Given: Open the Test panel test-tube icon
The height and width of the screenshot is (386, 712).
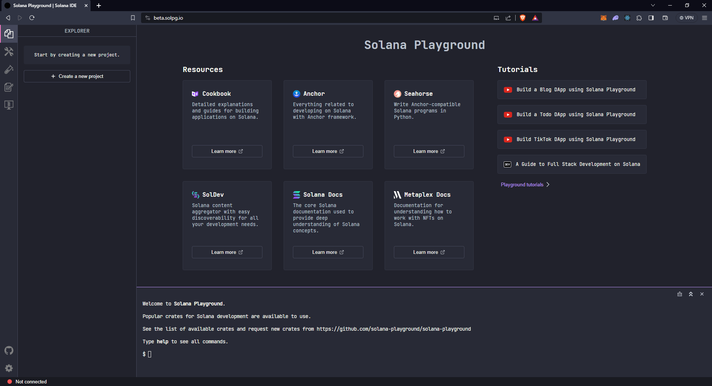Looking at the screenshot, I should point(9,69).
